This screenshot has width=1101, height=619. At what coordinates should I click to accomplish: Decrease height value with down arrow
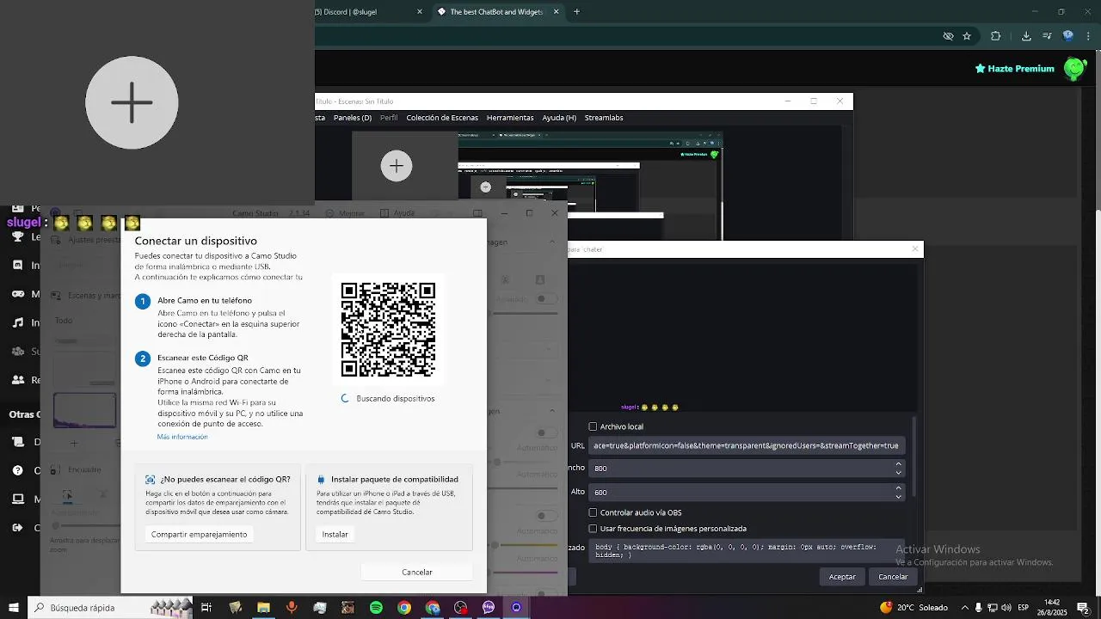(x=898, y=496)
